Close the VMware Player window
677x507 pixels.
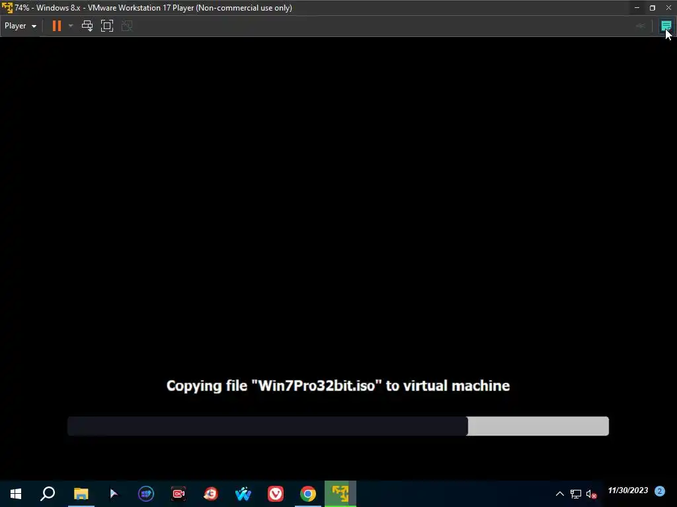(668, 8)
